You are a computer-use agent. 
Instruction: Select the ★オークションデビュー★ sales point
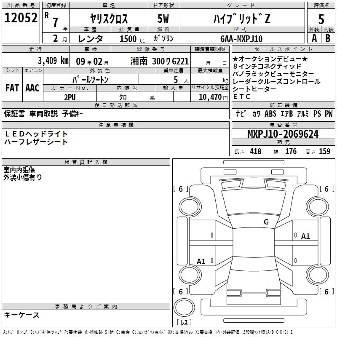pyautogui.click(x=270, y=59)
